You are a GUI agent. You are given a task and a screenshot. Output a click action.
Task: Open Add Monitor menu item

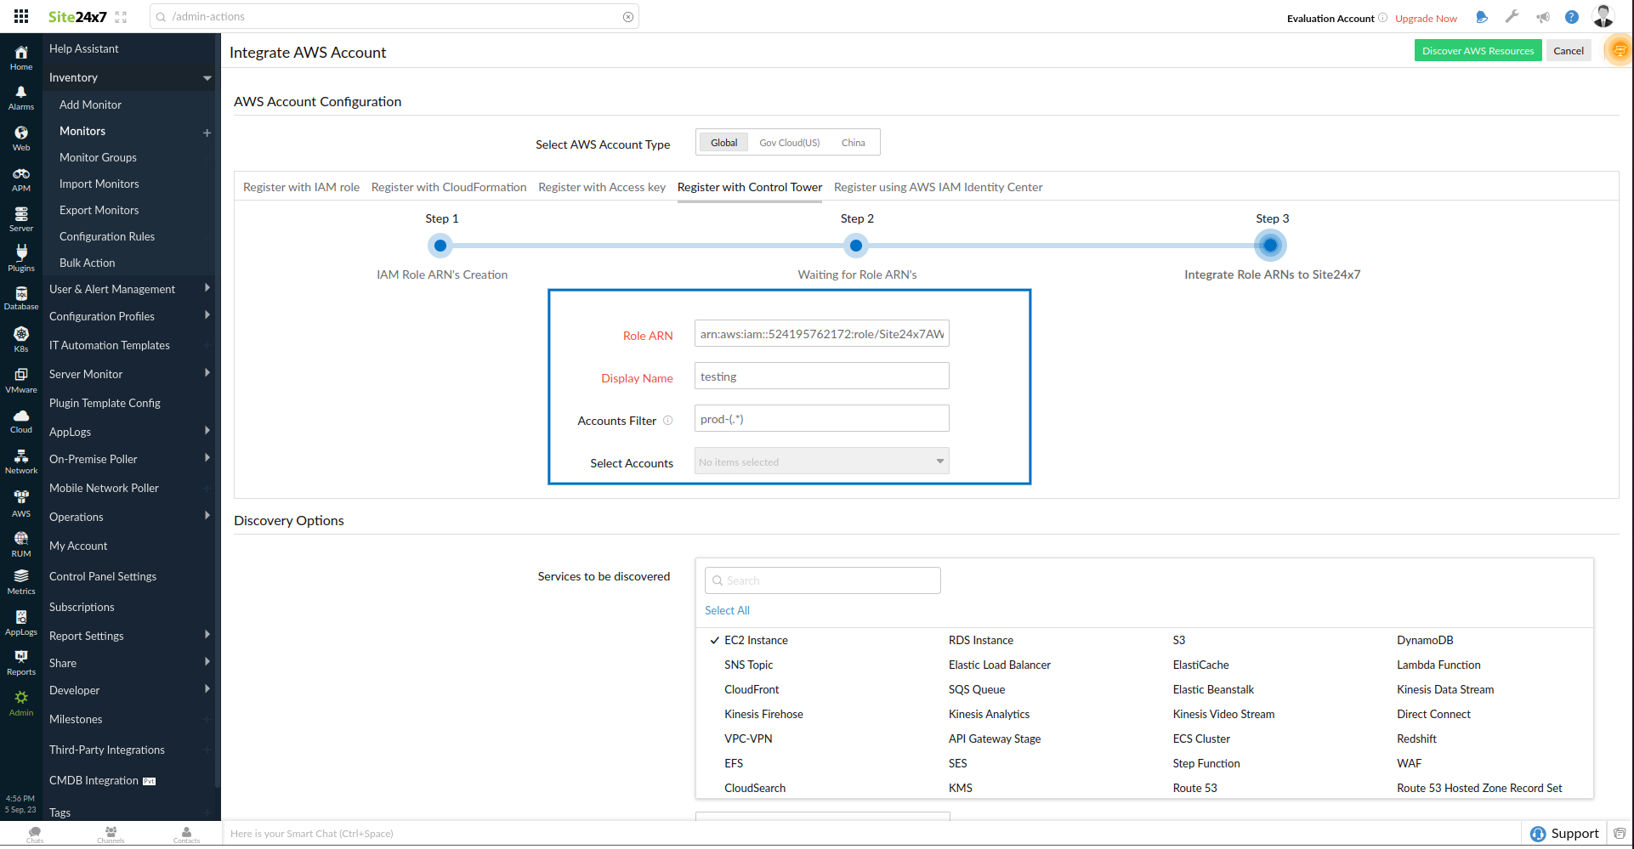coord(90,105)
